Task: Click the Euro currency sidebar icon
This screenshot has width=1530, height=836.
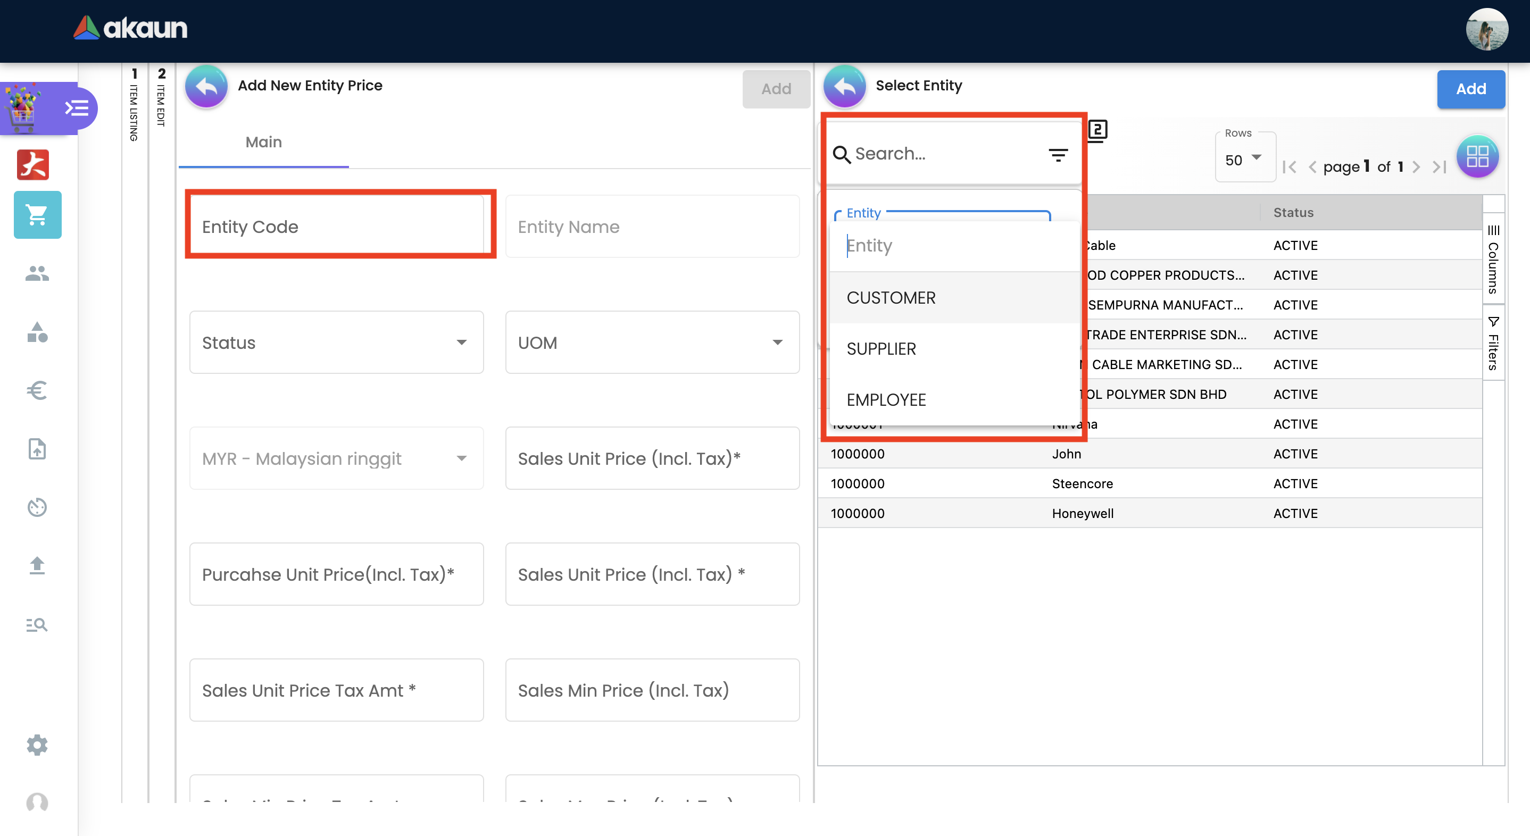Action: 37,390
